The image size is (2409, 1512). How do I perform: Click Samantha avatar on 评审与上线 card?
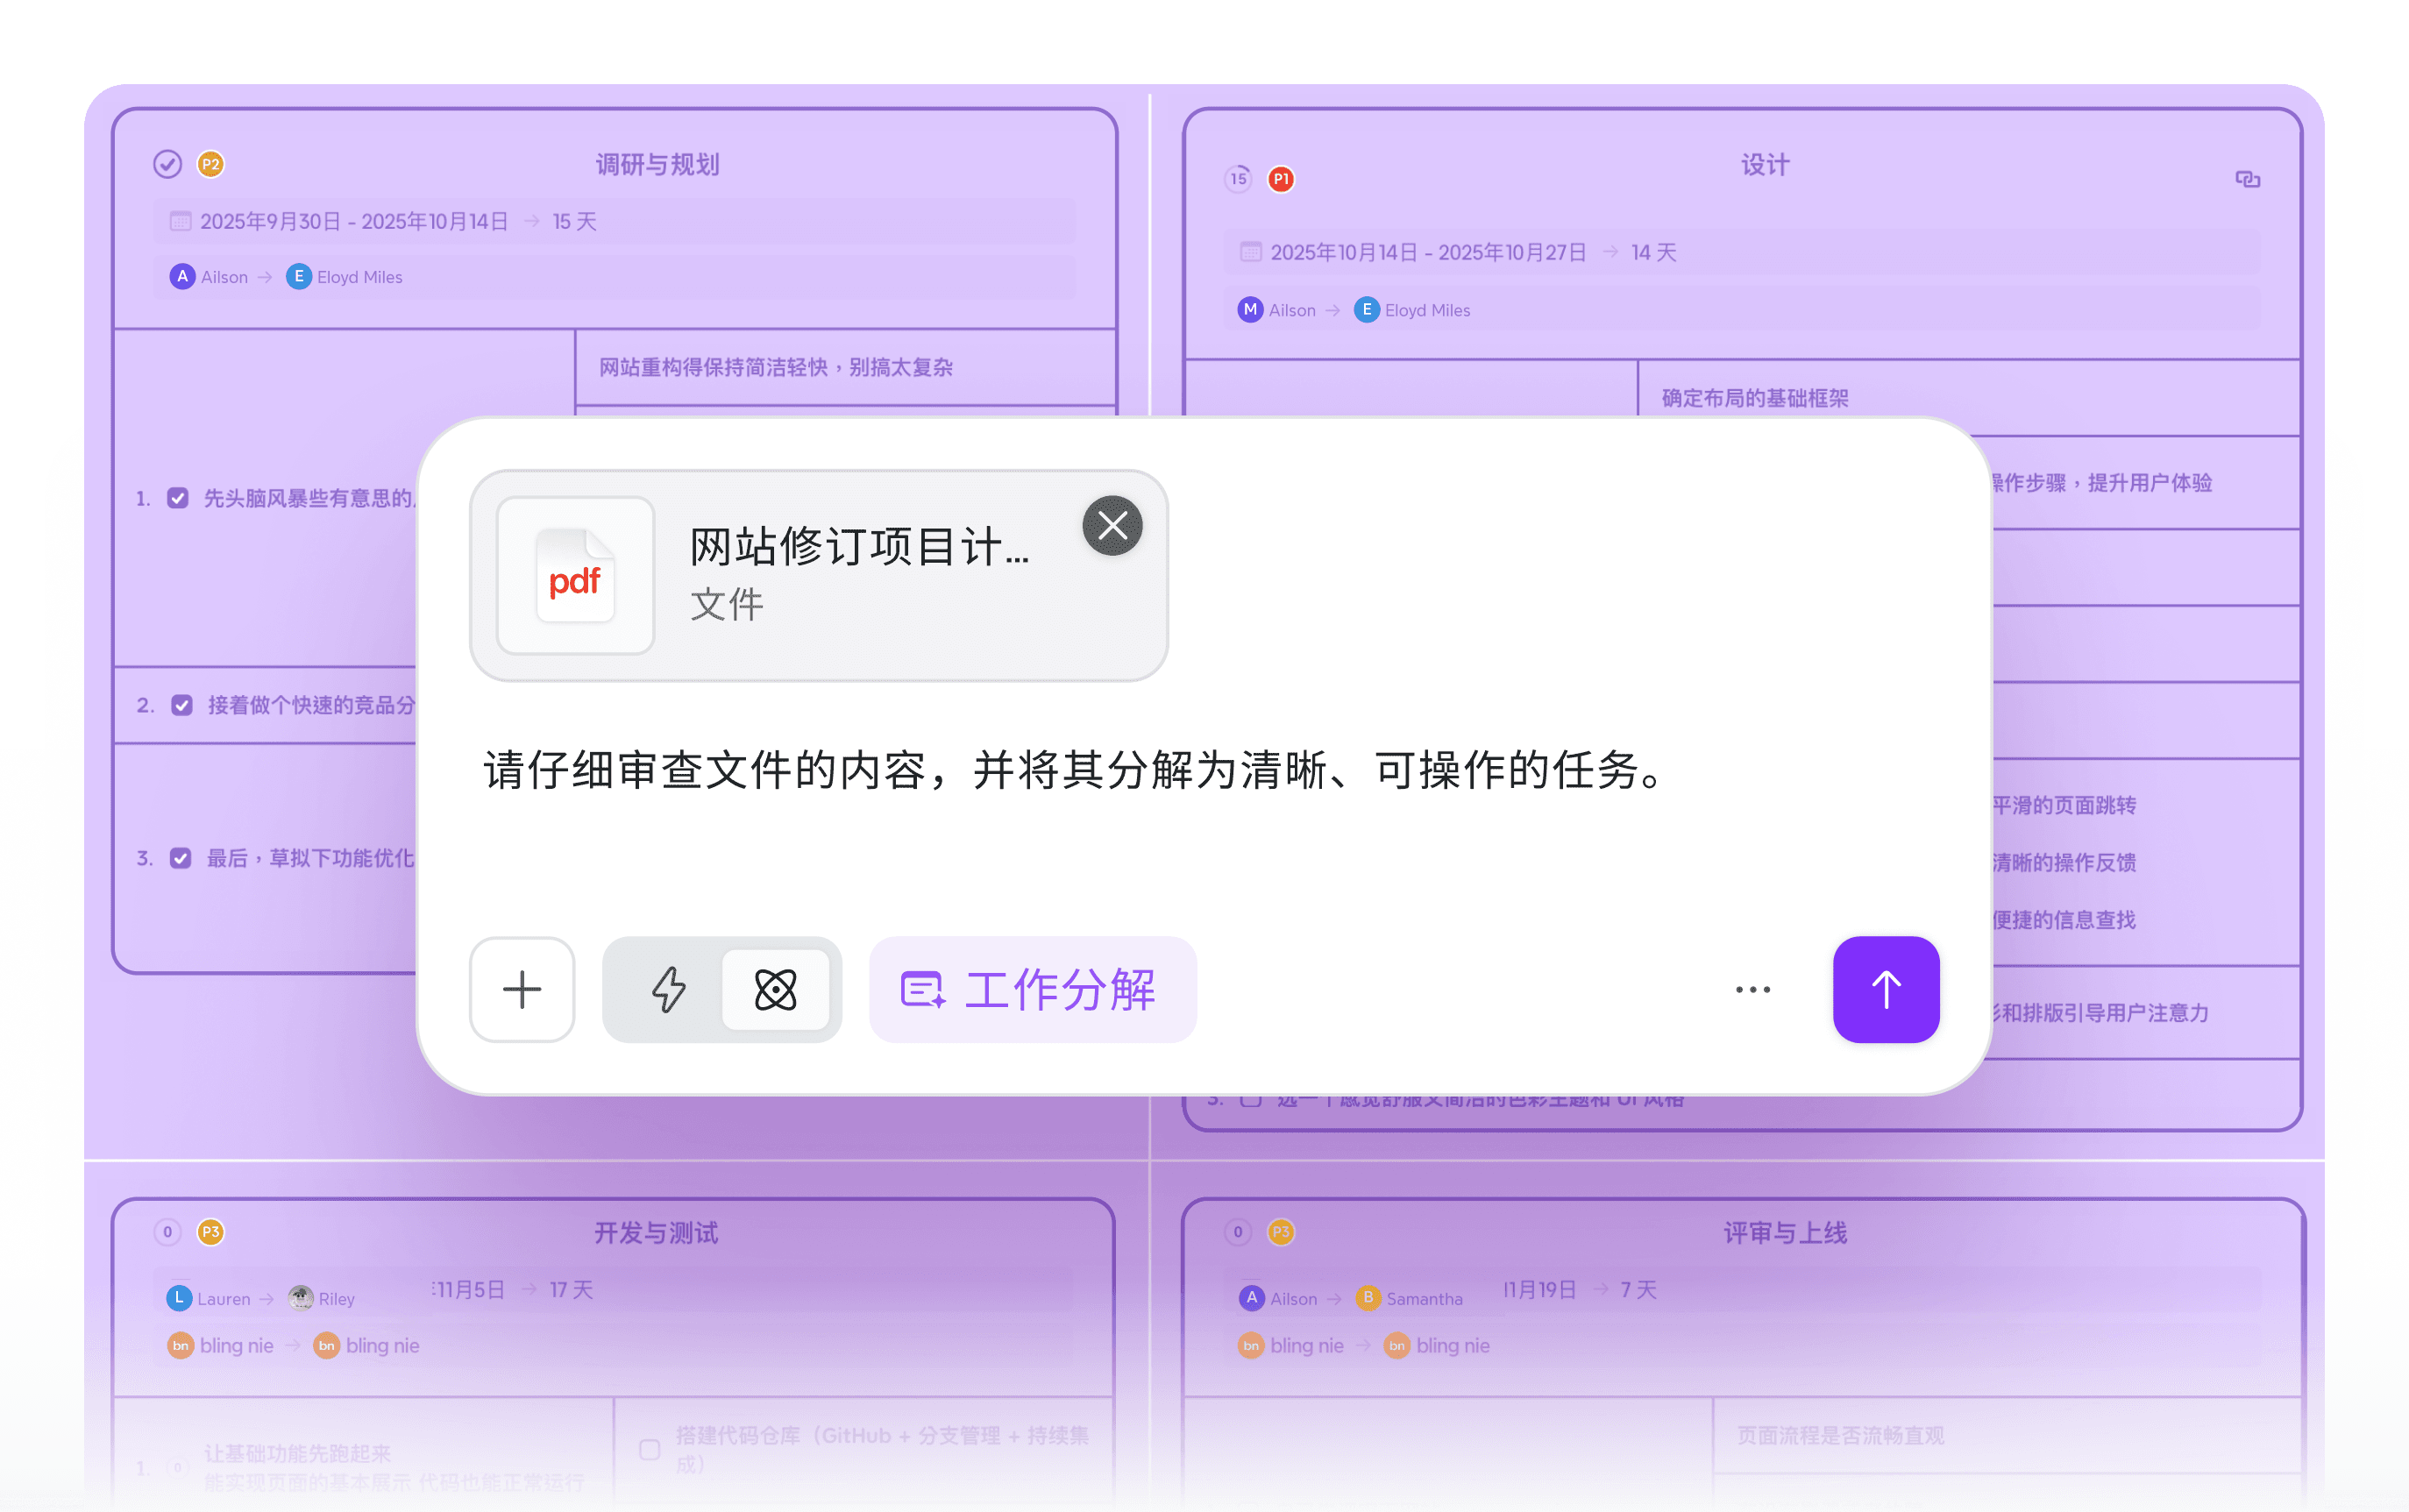point(1368,1298)
